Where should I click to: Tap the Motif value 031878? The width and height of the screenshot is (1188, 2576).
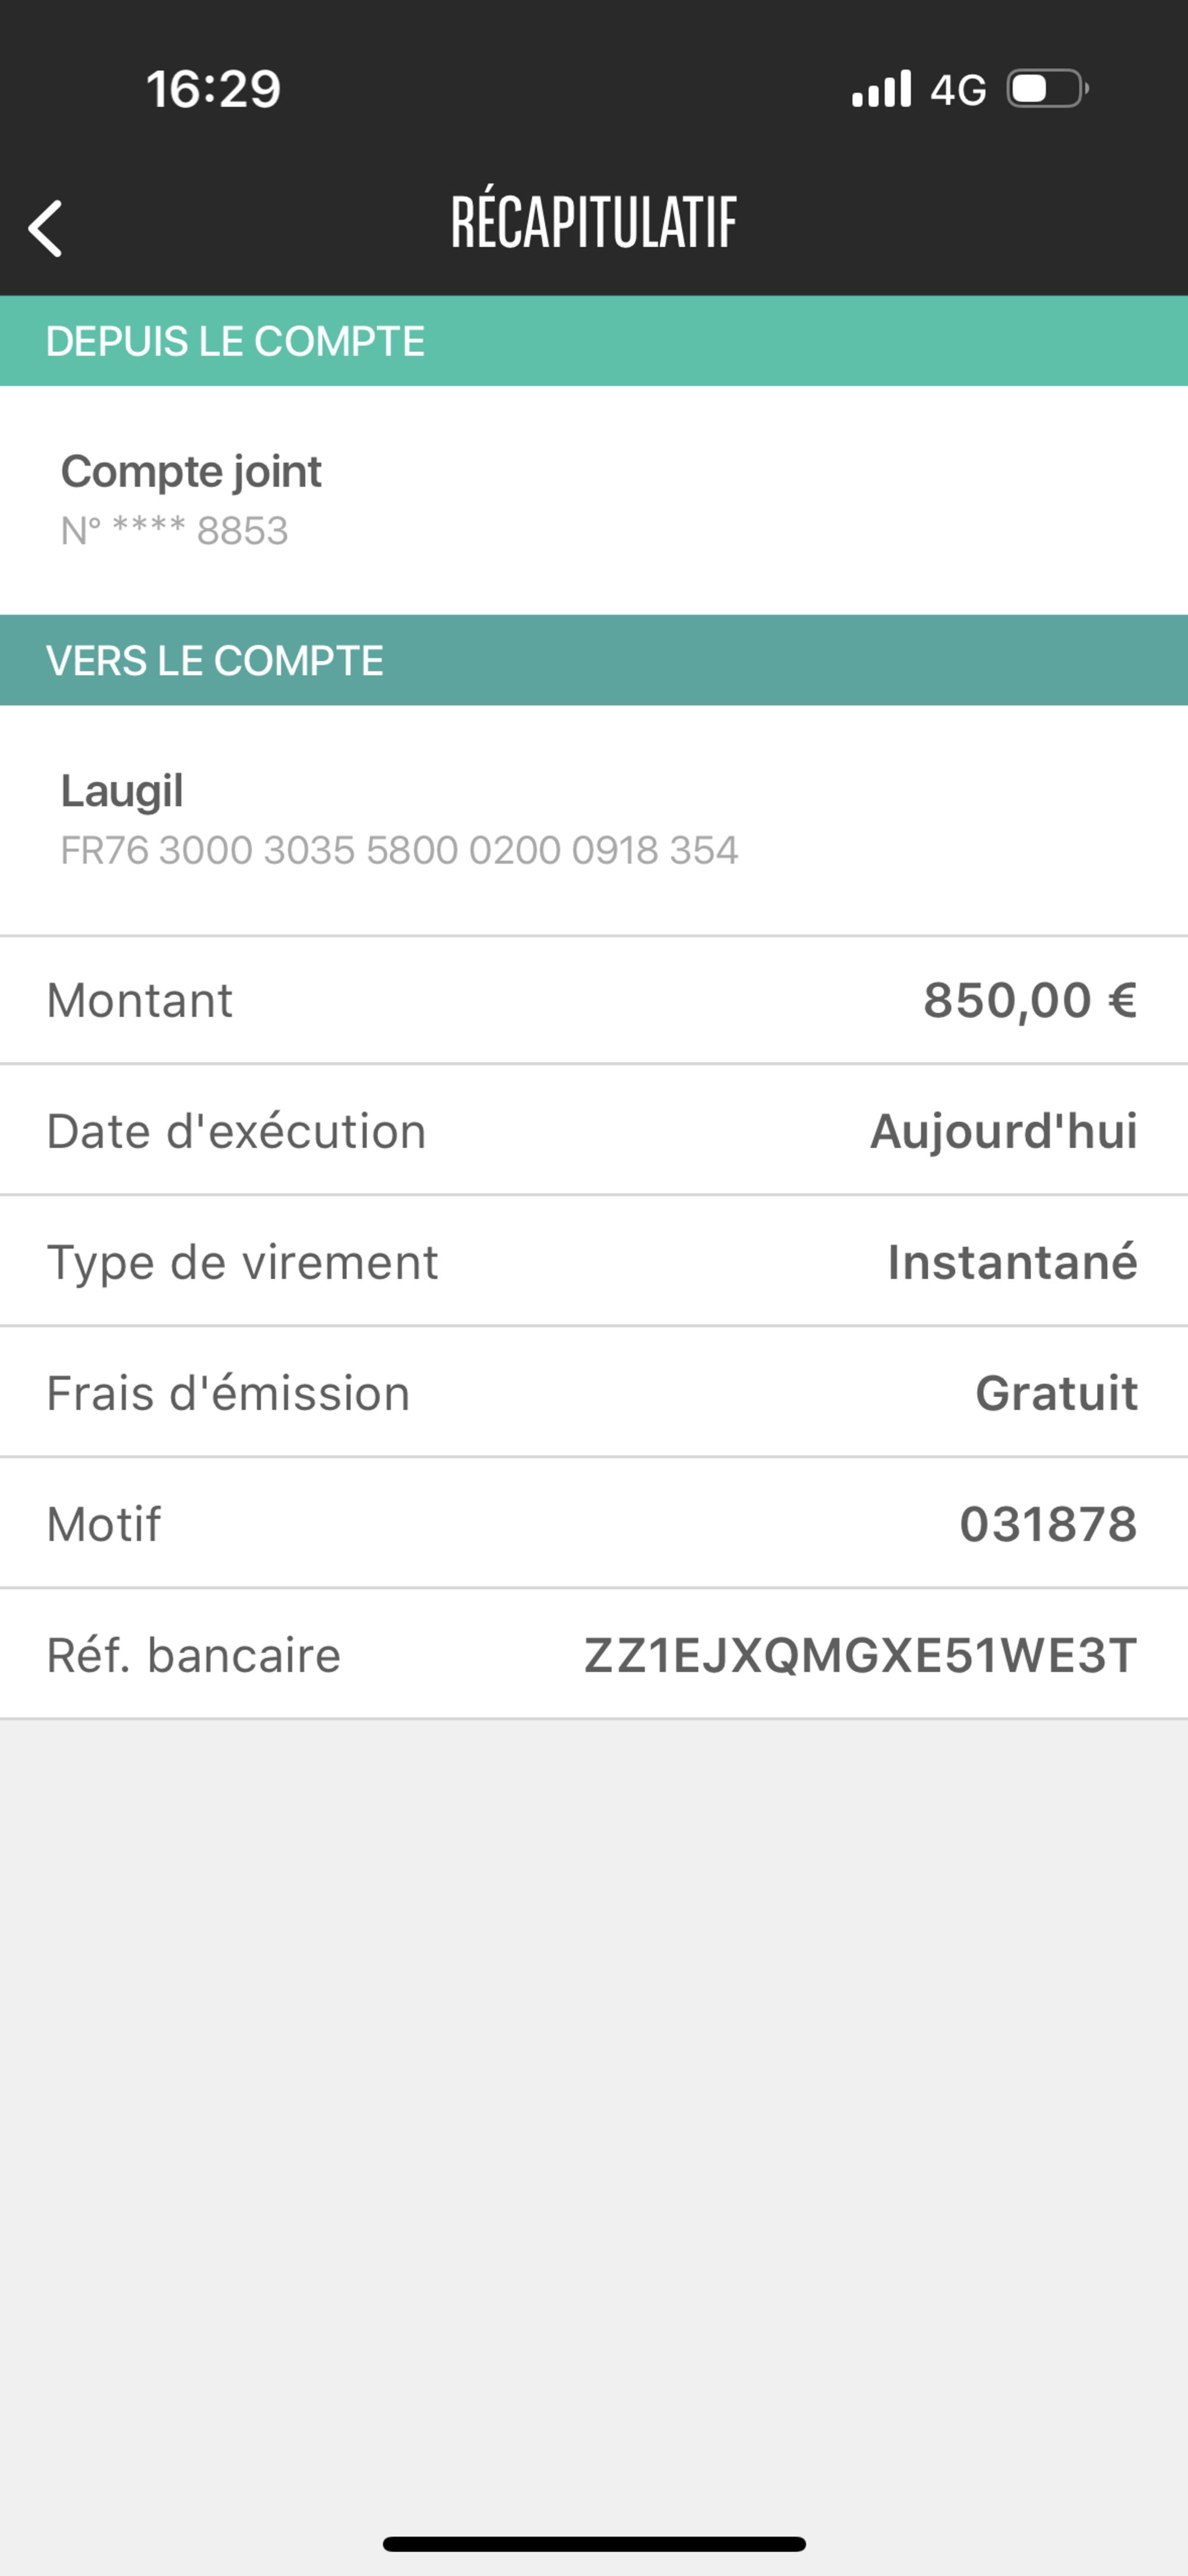(1048, 1524)
